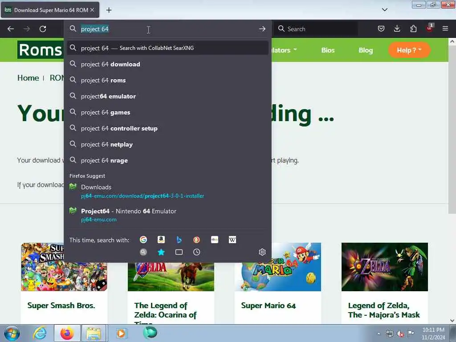
Task: Open the Blog menu item
Action: [x=366, y=50]
